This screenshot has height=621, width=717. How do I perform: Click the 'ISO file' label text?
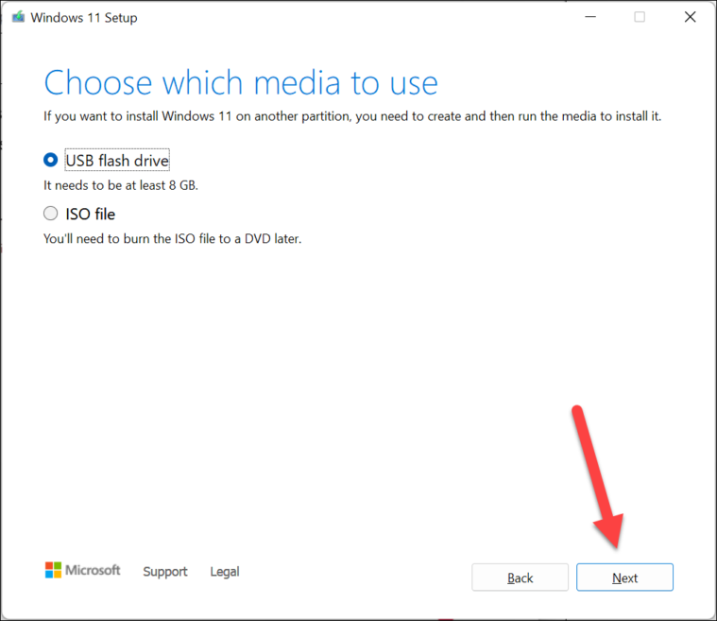90,214
